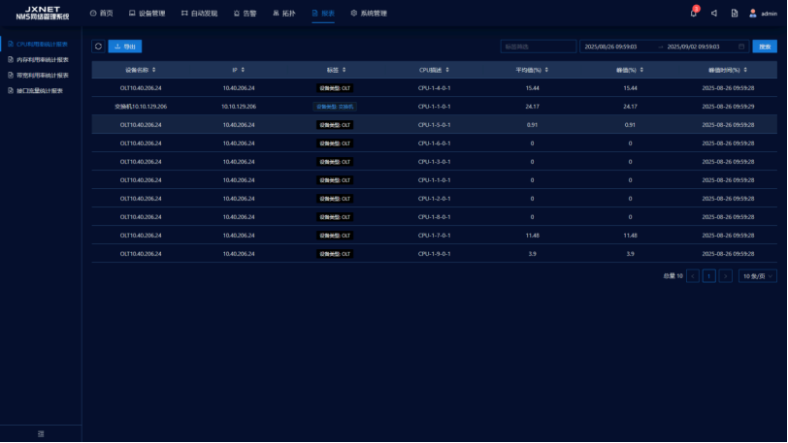Click the document icon in top bar

point(734,14)
